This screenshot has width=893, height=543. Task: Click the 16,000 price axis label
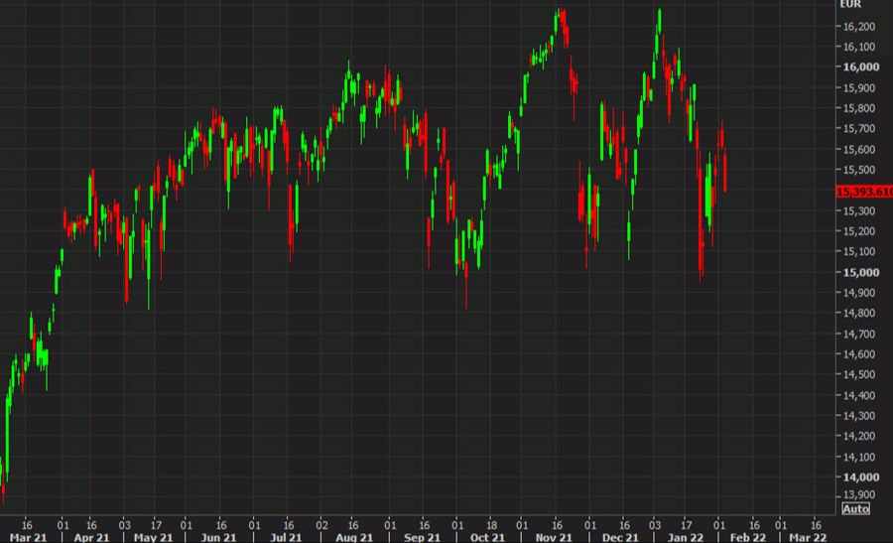(x=860, y=67)
